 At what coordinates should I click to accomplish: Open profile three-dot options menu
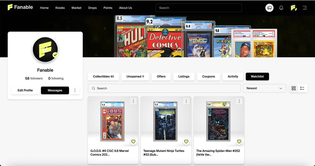(75, 90)
